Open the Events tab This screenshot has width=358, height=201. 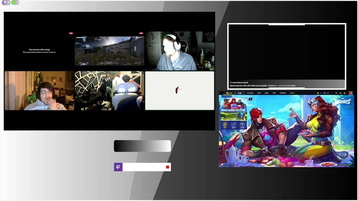point(259,93)
